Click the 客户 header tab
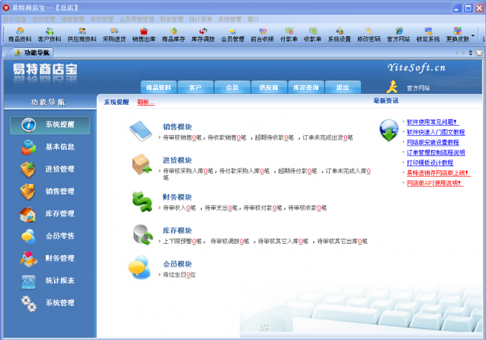 tap(195, 87)
